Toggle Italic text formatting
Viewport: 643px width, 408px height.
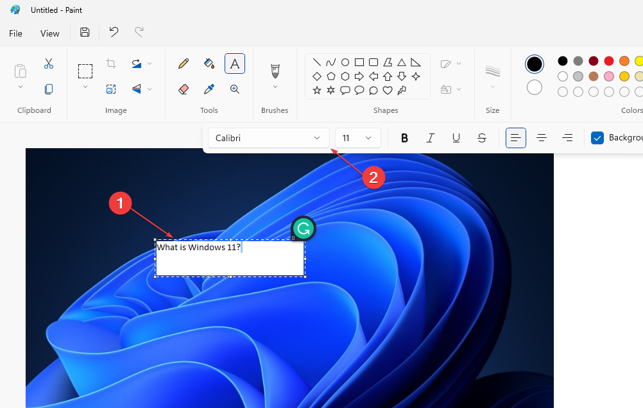430,138
